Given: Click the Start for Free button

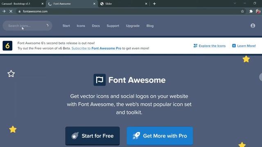Looking at the screenshot, I should [93, 136].
